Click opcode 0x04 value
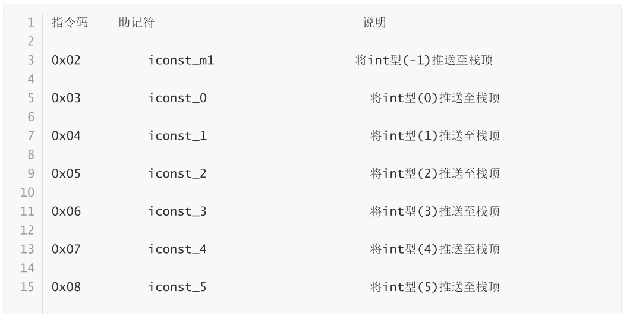This screenshot has height=319, width=633. [x=66, y=136]
